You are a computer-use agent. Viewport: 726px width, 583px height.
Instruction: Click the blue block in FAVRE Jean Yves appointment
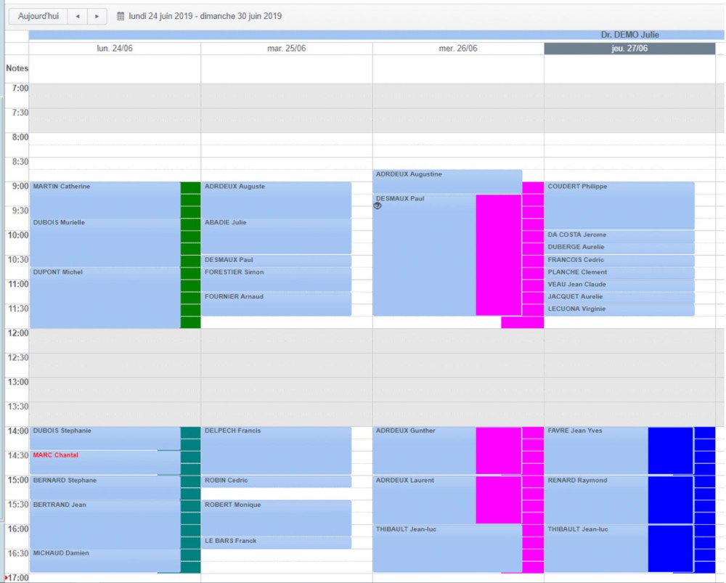(670, 450)
